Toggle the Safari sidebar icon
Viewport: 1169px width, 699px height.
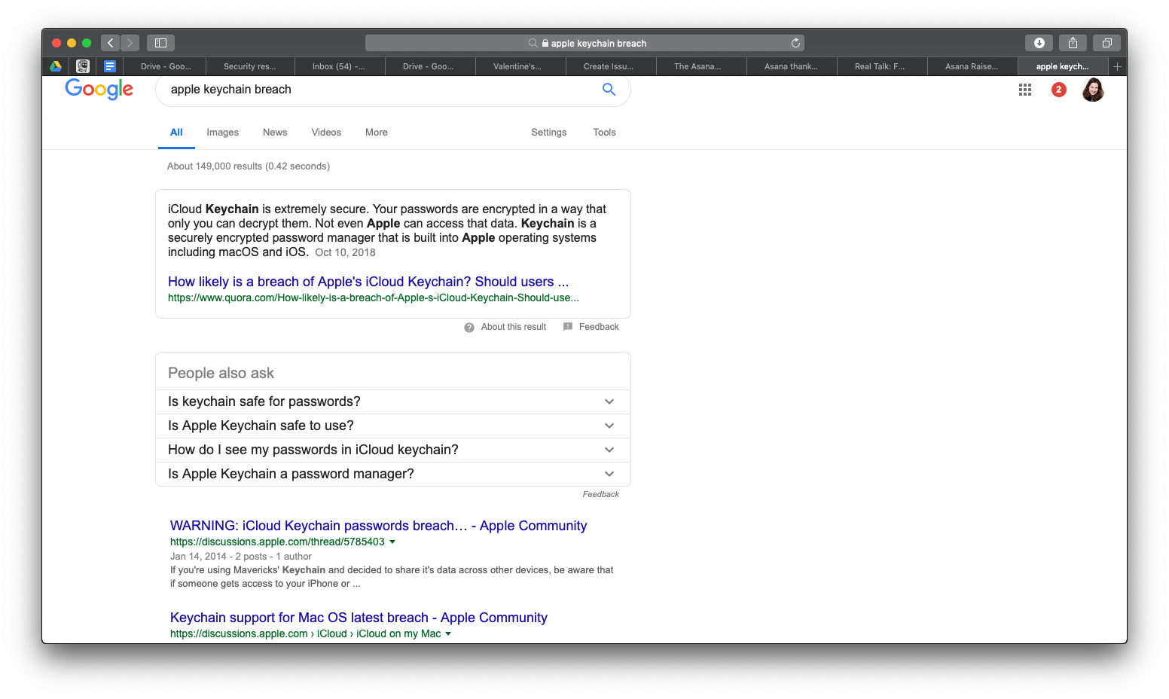coord(160,43)
